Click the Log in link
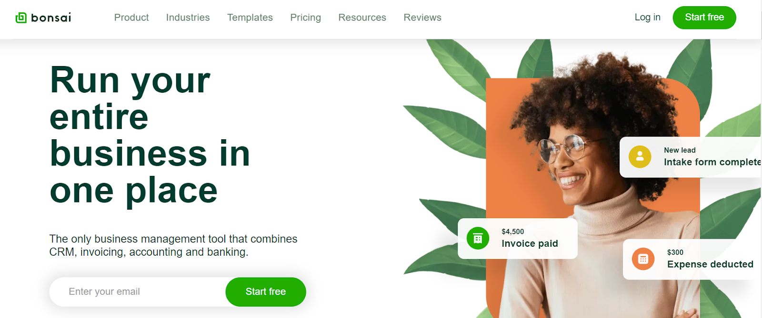 [x=647, y=17]
